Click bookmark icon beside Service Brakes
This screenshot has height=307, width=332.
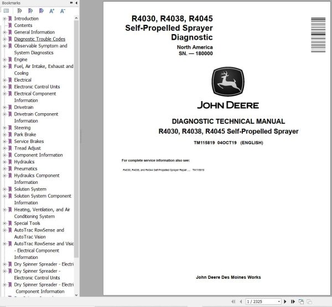coord(10,141)
